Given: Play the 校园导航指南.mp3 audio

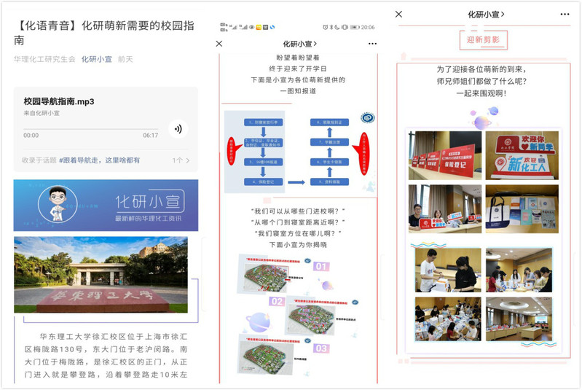Looking at the screenshot, I should click(x=178, y=129).
